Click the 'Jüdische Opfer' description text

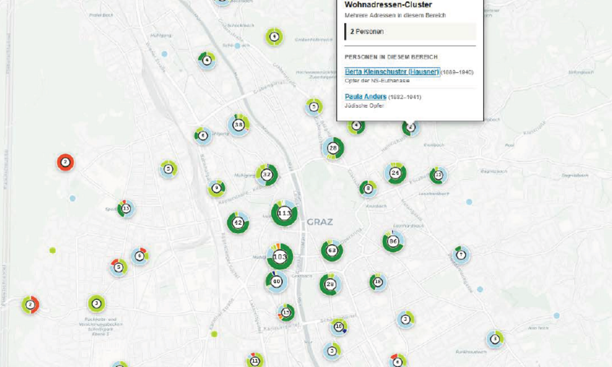coord(364,106)
